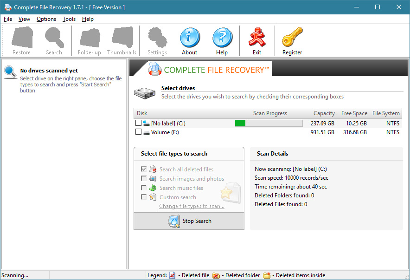
Task: Check the Volume (E:) drive box
Action: point(138,132)
